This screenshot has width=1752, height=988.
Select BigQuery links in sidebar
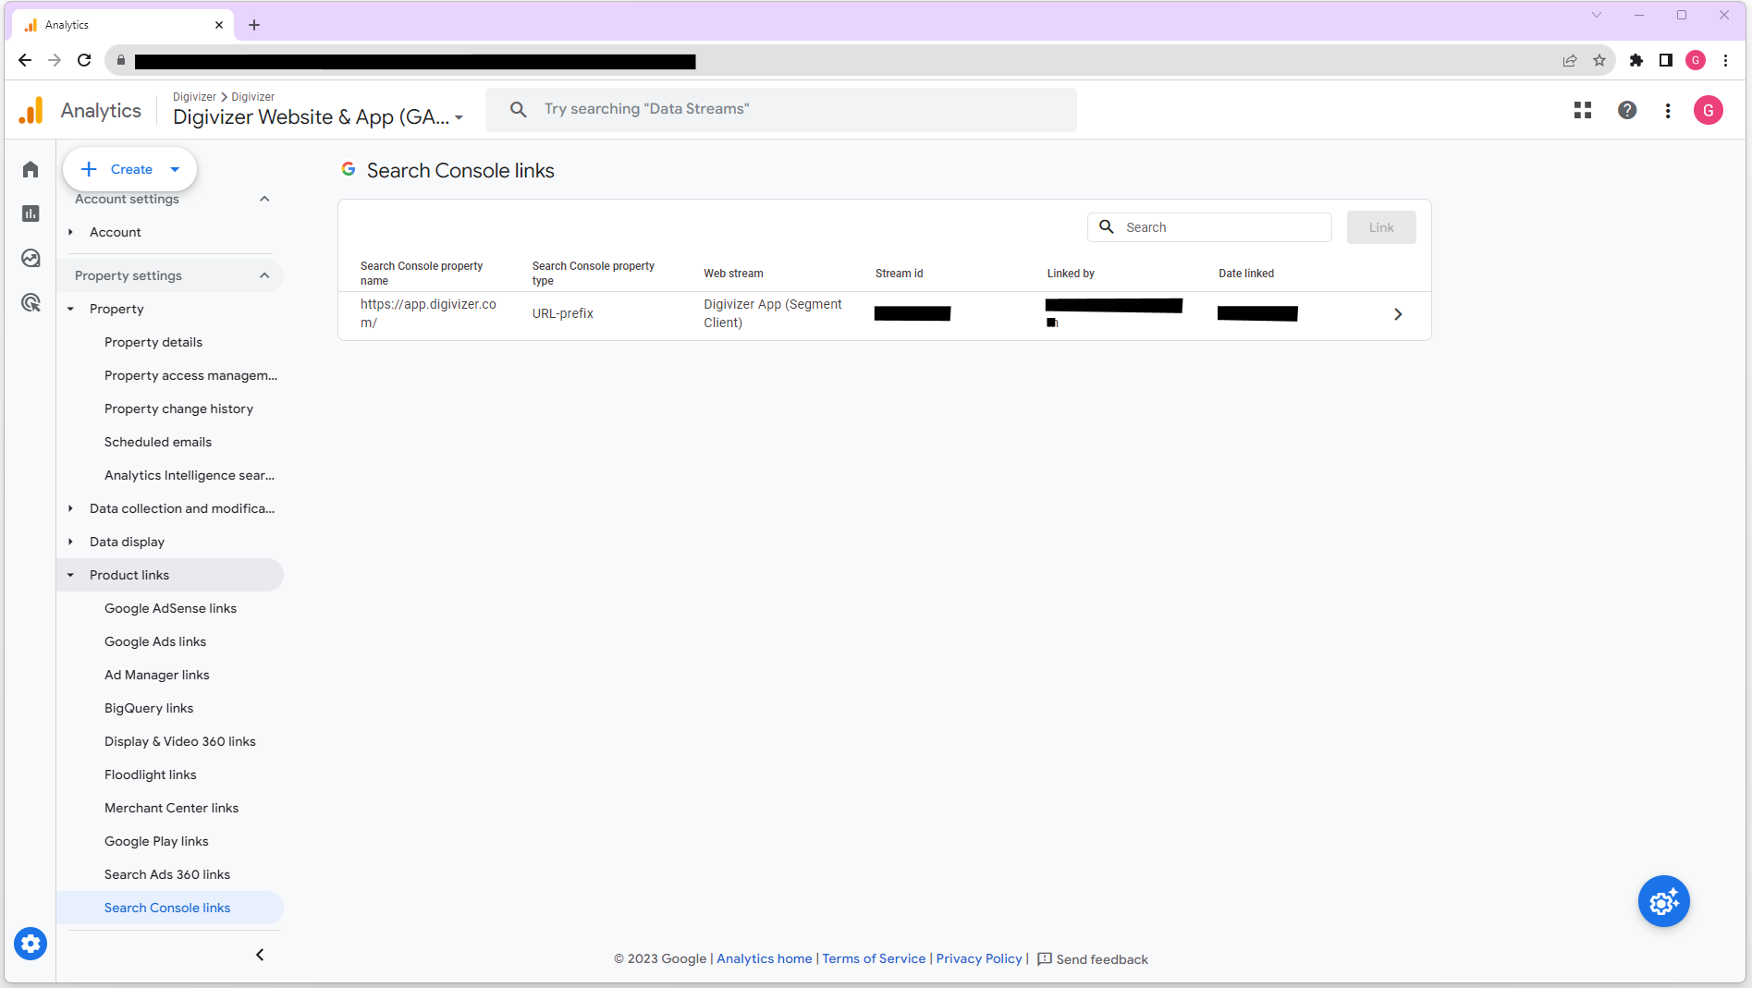(148, 708)
